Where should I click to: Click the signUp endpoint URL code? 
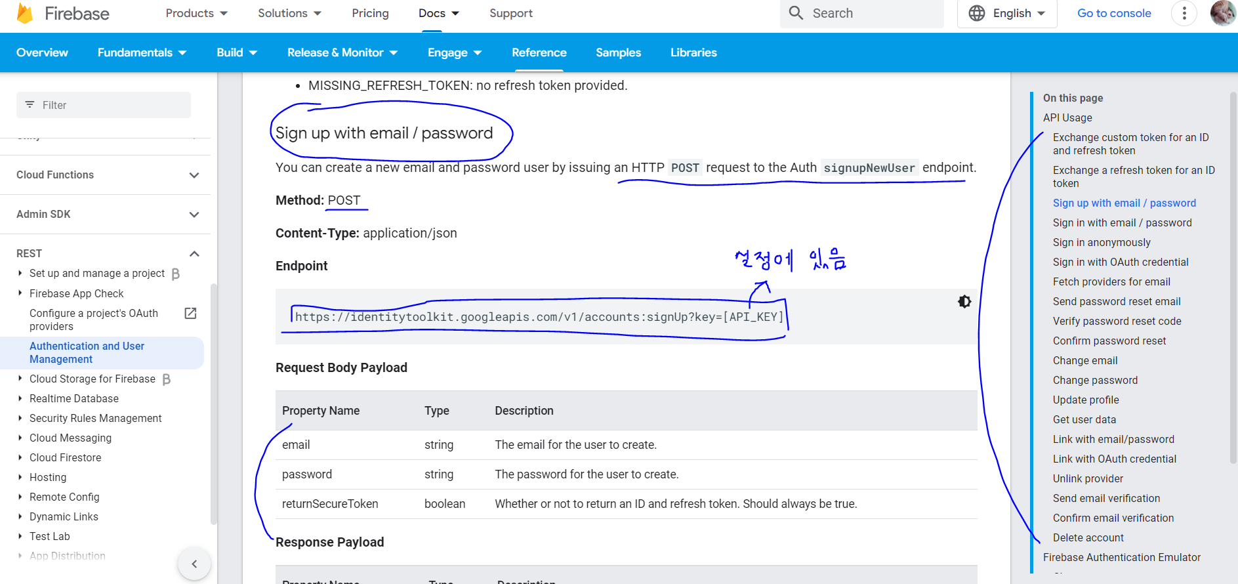pyautogui.click(x=539, y=317)
